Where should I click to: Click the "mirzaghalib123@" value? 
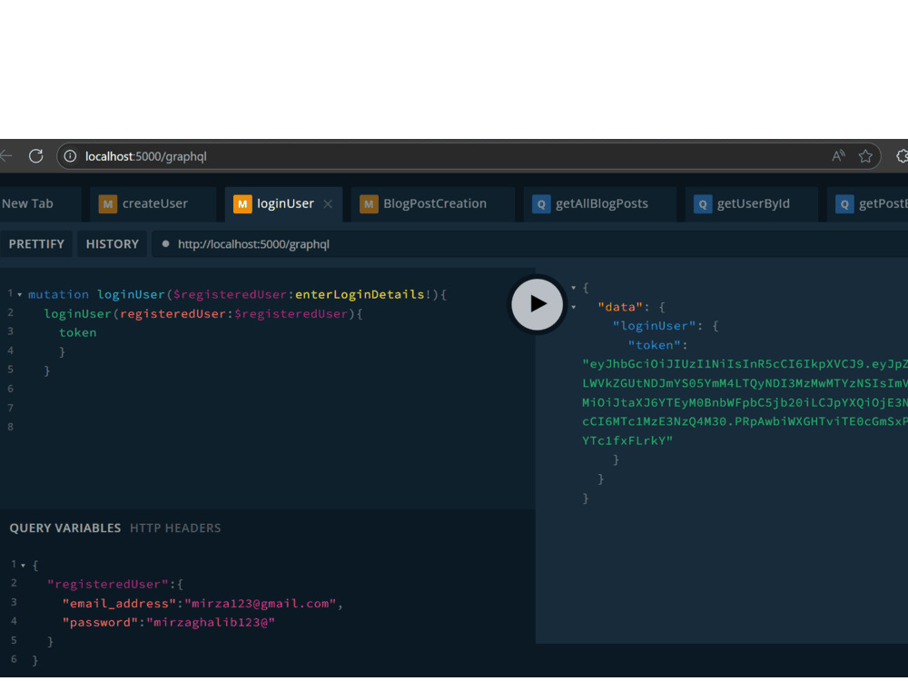pos(211,623)
